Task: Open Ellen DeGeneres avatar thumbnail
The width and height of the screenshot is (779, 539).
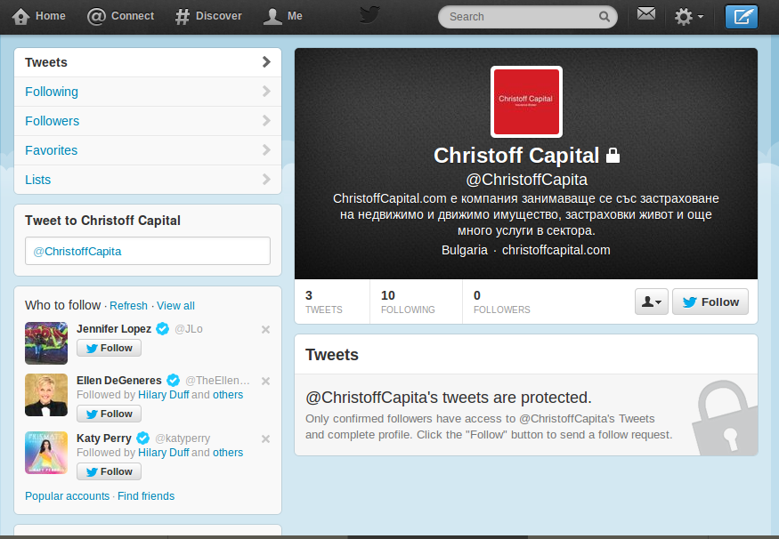Action: click(x=46, y=395)
